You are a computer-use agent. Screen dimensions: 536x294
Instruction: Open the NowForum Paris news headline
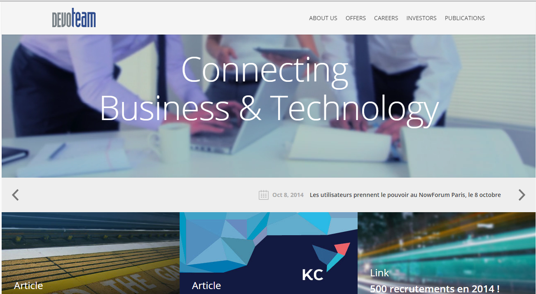405,195
